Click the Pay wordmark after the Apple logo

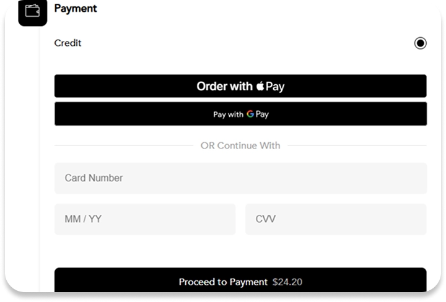pos(275,87)
